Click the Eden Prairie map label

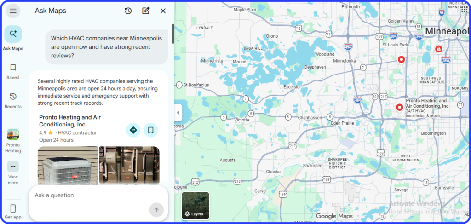(342, 123)
